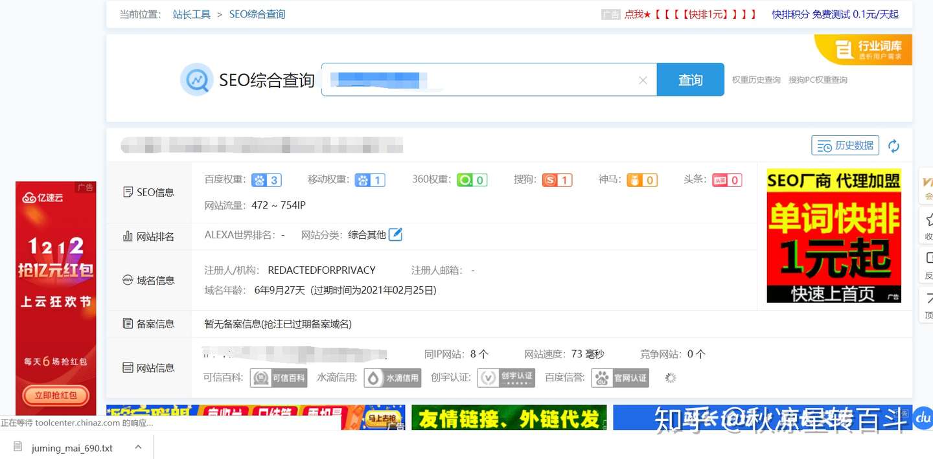933x459 pixels.
Task: Click the 百度权重 badge showing 3
Action: [x=266, y=180]
